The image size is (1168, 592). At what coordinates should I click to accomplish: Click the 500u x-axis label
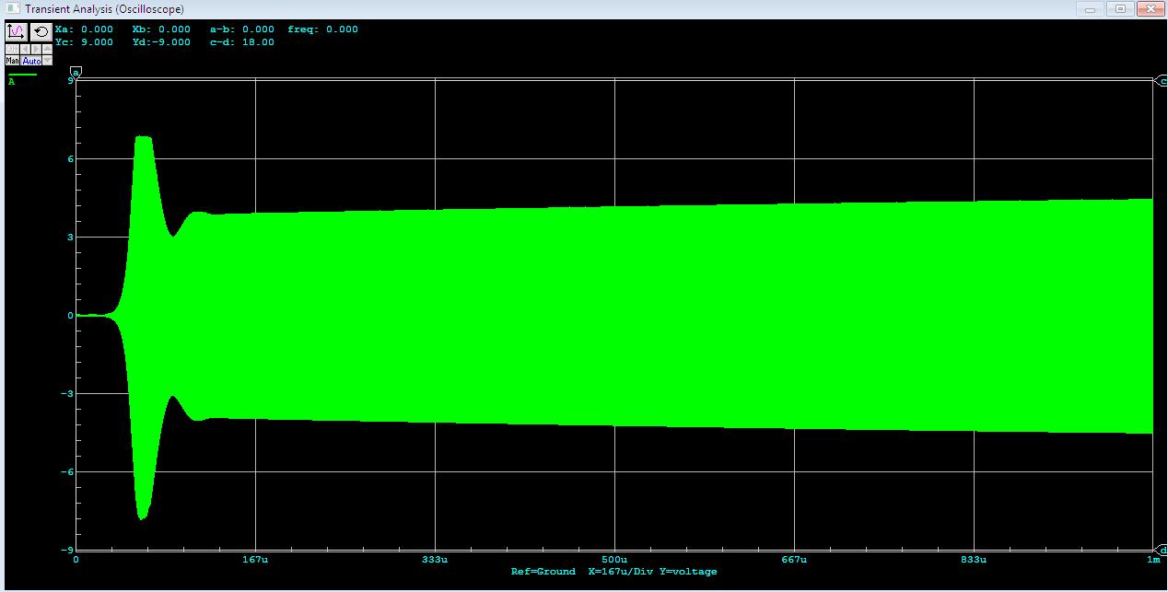(614, 560)
